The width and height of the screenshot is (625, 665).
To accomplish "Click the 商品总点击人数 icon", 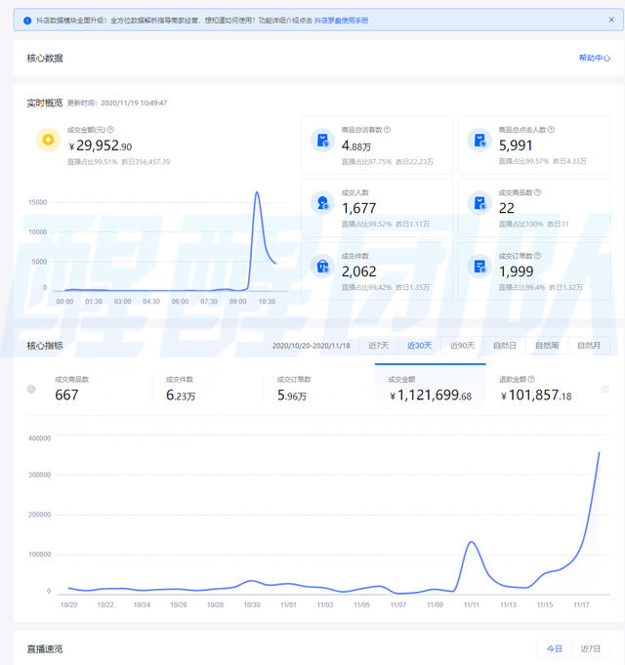I will [479, 140].
